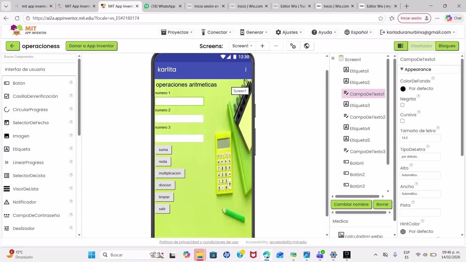Select CircularProgress component in palette
Screen dimensions: 466x262
30,110
